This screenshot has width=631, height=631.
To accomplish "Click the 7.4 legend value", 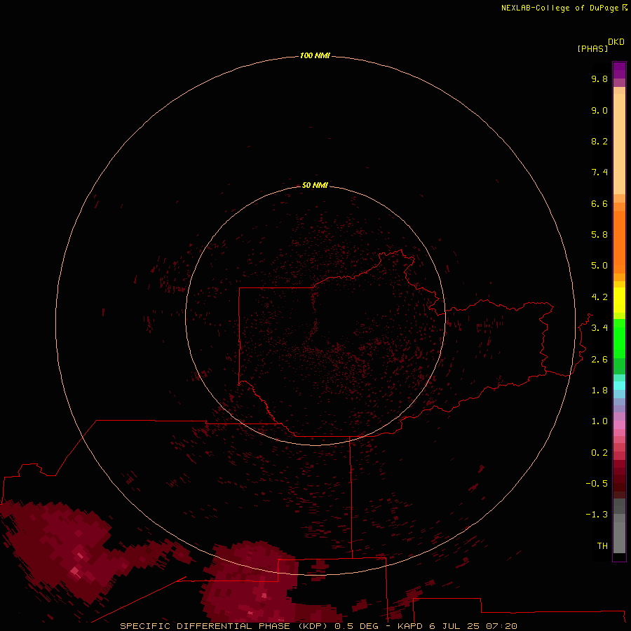I will (x=599, y=172).
